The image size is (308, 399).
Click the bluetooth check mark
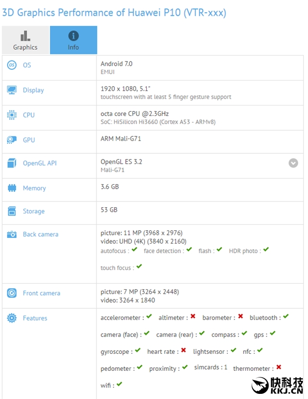coord(286,316)
